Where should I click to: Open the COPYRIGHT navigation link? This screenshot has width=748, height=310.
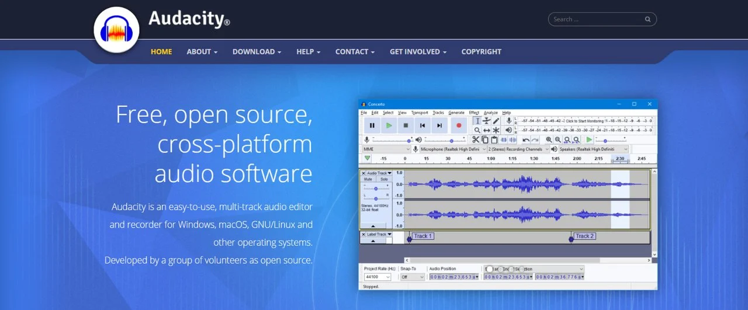482,51
